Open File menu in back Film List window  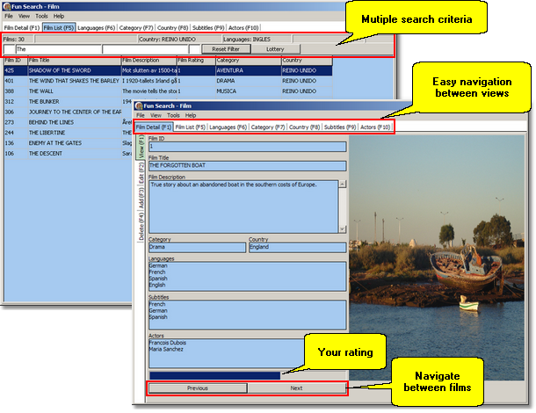8,16
